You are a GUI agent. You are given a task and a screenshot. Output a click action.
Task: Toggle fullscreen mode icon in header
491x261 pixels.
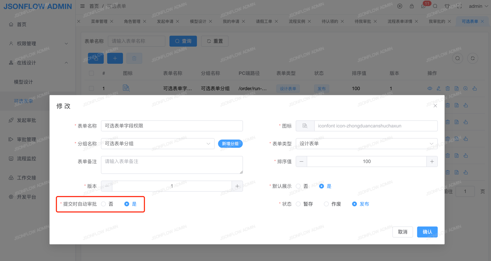pos(459,6)
